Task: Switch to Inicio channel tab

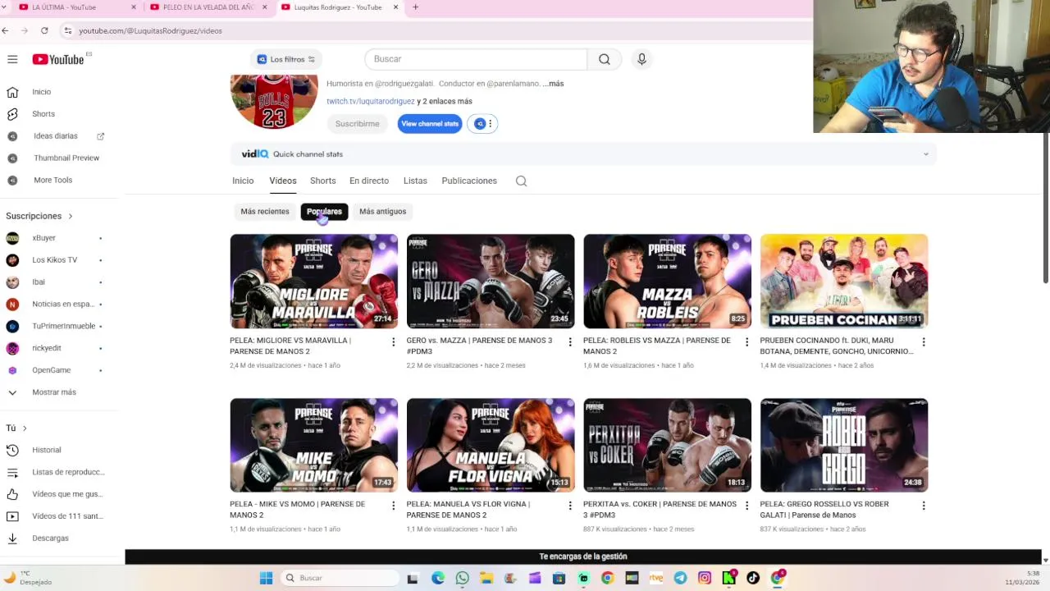Action: pyautogui.click(x=243, y=181)
